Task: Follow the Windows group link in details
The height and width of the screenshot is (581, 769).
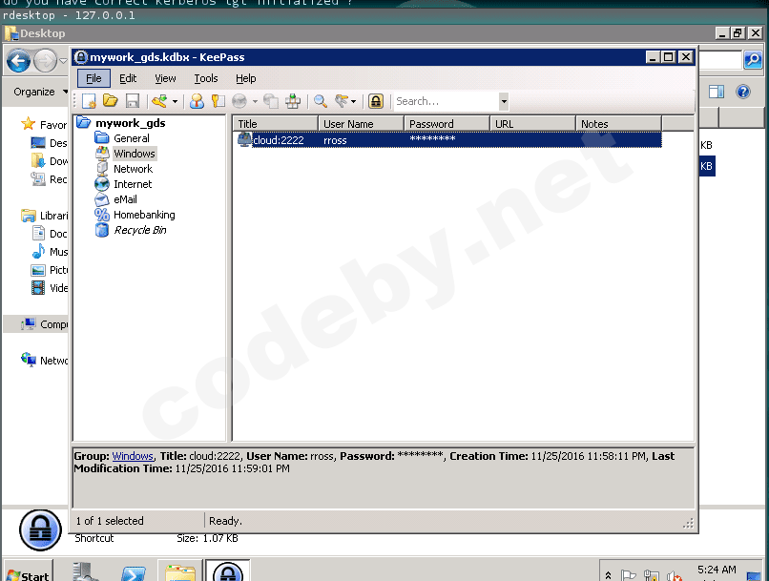Action: (133, 456)
